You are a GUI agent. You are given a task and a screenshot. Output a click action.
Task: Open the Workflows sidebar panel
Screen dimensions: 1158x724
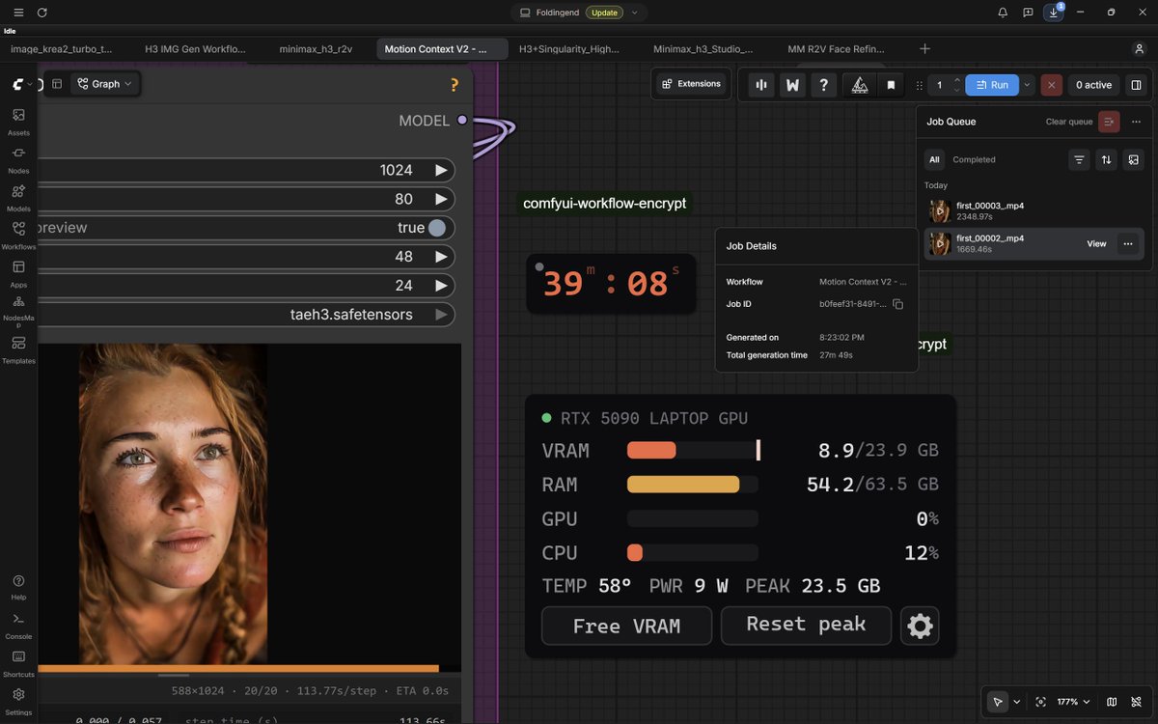18,235
